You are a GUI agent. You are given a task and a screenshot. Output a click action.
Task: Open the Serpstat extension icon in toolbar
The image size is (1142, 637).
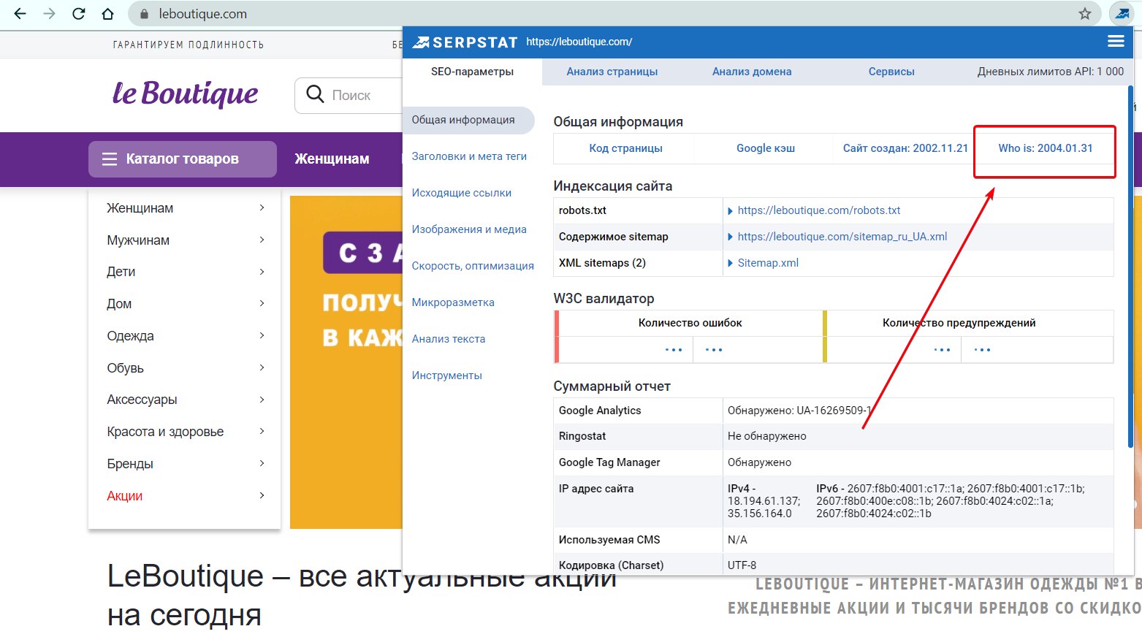tap(1122, 13)
